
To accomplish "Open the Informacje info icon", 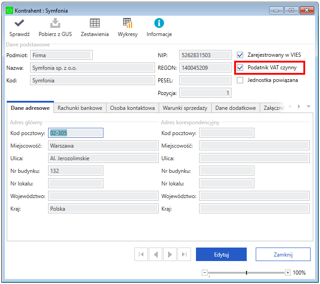I will [159, 23].
